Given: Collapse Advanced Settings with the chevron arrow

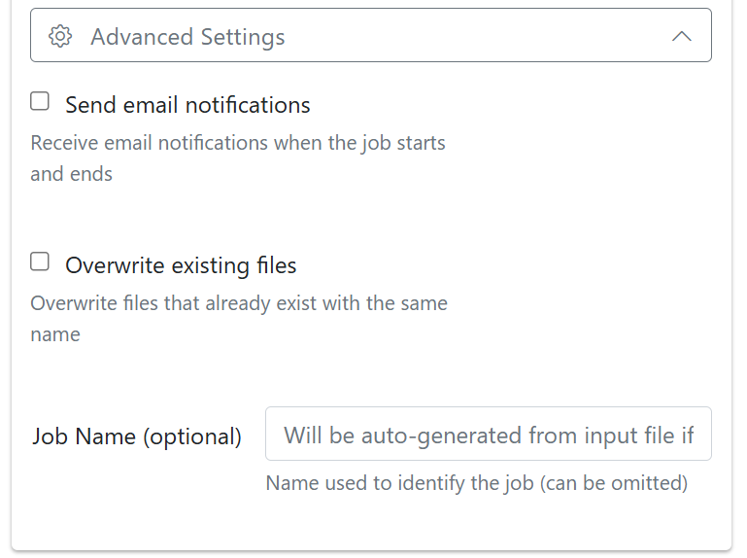Looking at the screenshot, I should pos(681,36).
